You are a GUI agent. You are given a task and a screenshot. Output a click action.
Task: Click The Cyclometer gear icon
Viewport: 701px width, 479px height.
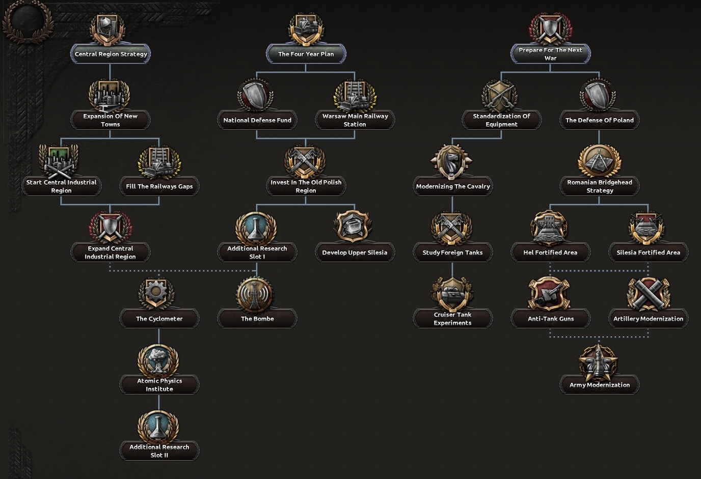[158, 294]
